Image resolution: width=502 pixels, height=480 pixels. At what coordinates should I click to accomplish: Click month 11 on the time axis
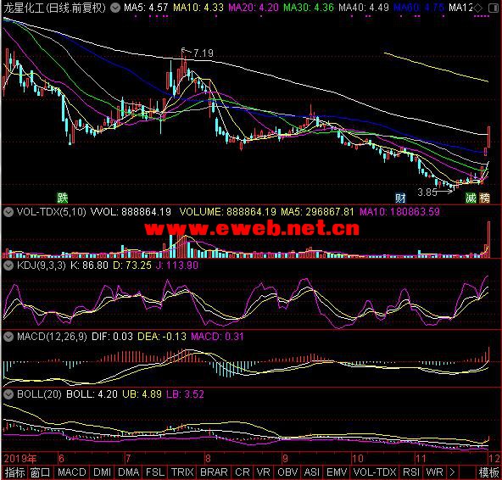point(421,459)
